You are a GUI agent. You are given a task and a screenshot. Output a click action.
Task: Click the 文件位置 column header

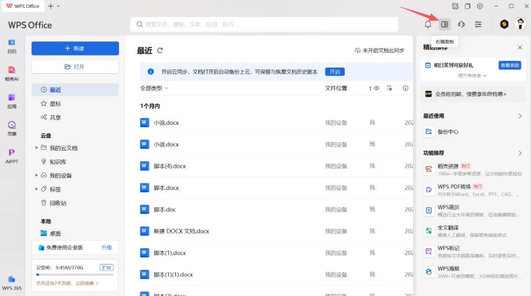pos(336,88)
